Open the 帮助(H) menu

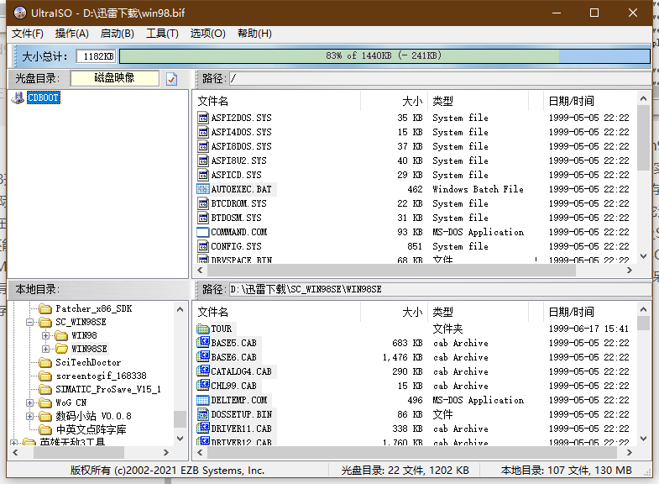(x=254, y=34)
